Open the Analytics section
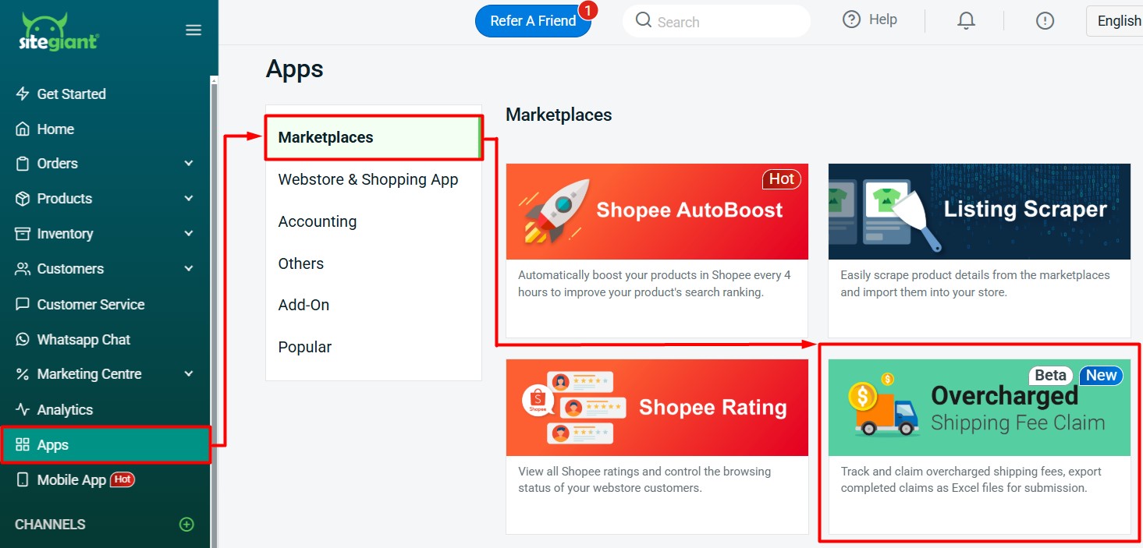The width and height of the screenshot is (1143, 548). click(66, 409)
